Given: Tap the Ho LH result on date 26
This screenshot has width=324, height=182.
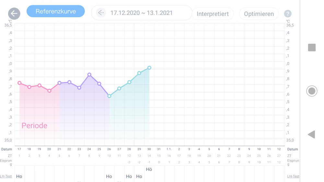Looking at the screenshot, I should pyautogui.click(x=109, y=176).
